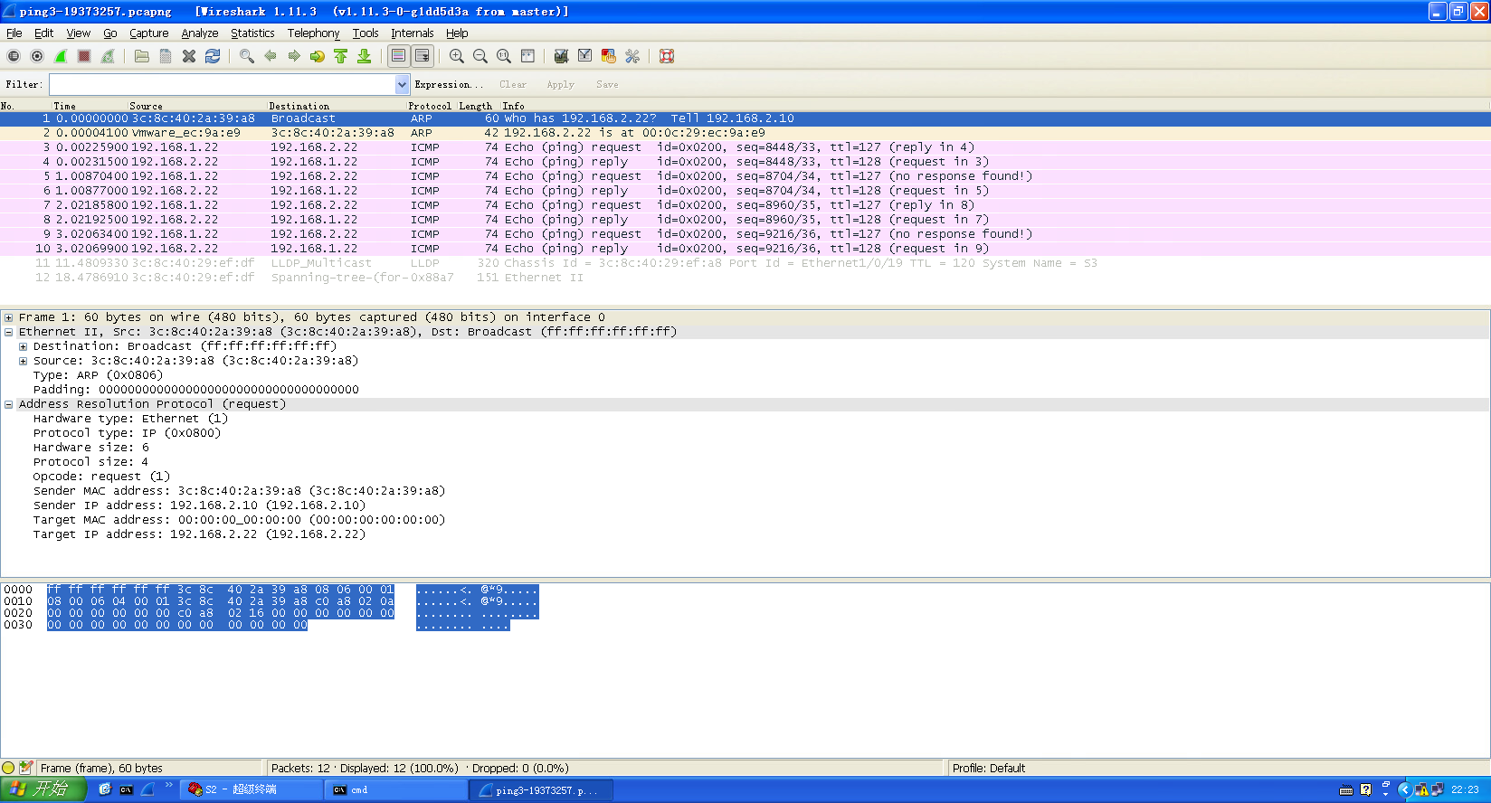Click Profile: Default in status bar
This screenshot has width=1491, height=803.
point(989,768)
